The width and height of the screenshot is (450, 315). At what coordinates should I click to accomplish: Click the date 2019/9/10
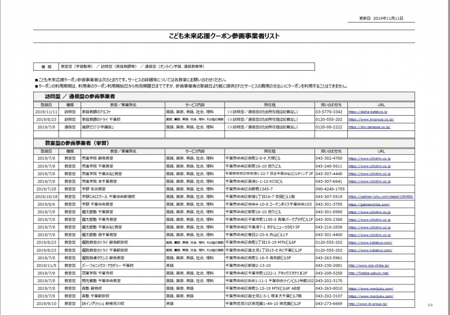click(x=46, y=303)
